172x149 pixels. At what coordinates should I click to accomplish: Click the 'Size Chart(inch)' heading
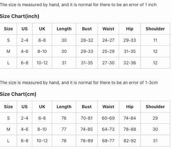coord(19,16)
